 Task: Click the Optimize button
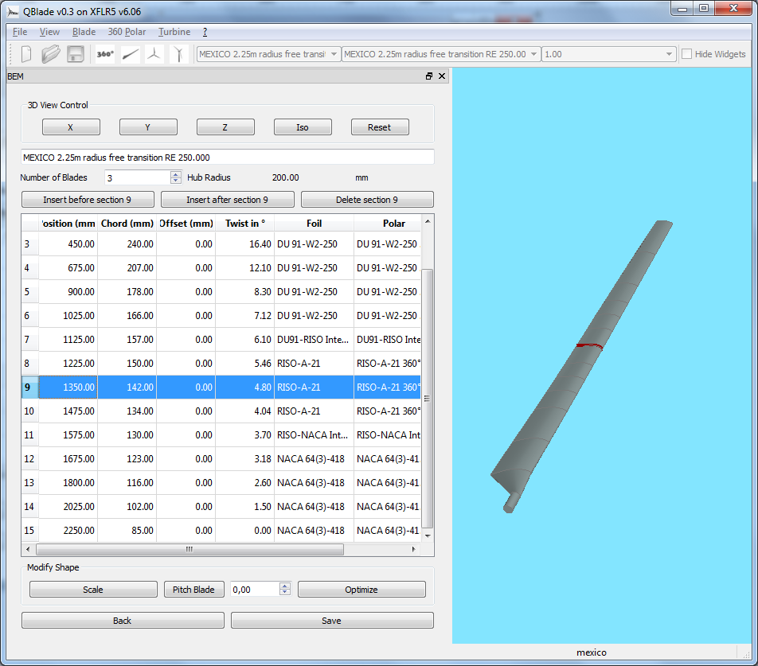point(361,590)
